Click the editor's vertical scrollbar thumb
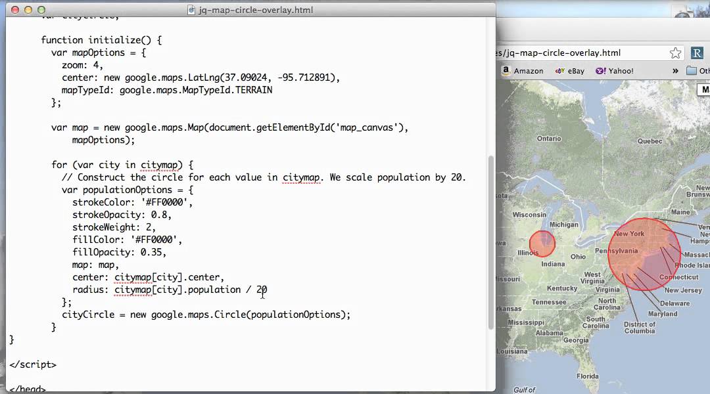Viewport: 710px width, 394px height. [491, 242]
